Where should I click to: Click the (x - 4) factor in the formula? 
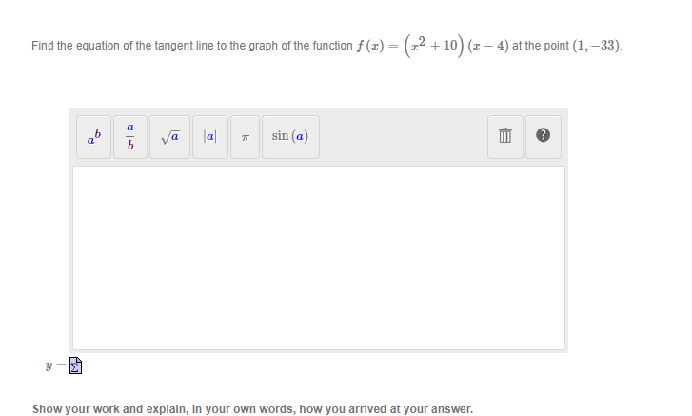pos(488,46)
